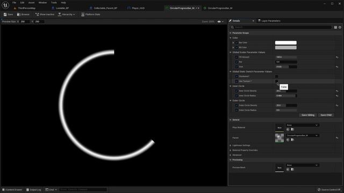Open Details panel settings gear
The width and height of the screenshot is (344, 193).
click(x=340, y=27)
